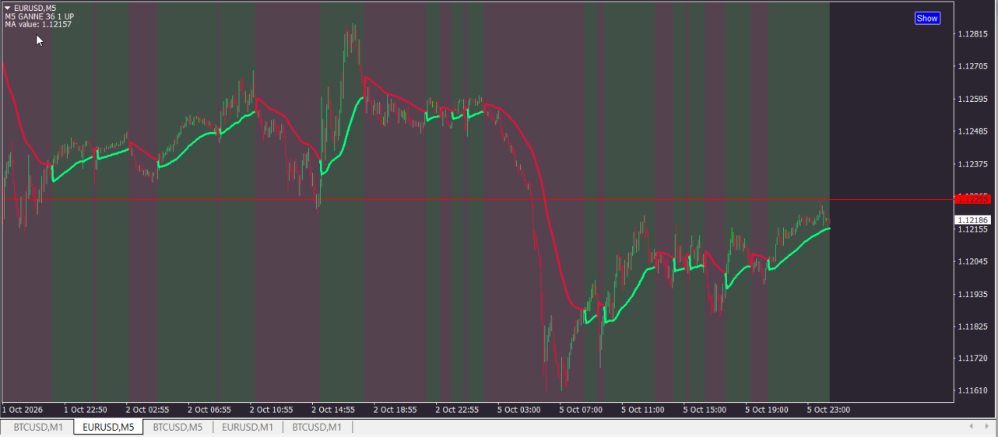Screen dimensions: 998x437
Task: Click the 1.12375 price scale value
Action: coord(972,164)
